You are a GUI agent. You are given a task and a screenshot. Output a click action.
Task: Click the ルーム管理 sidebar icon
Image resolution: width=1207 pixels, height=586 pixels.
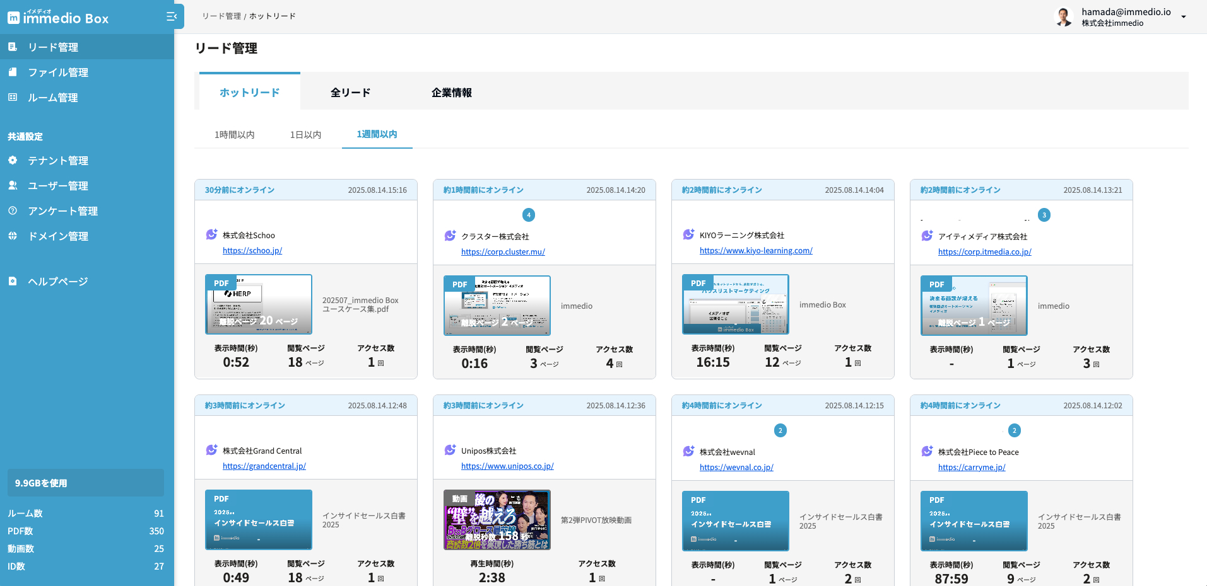pos(13,98)
